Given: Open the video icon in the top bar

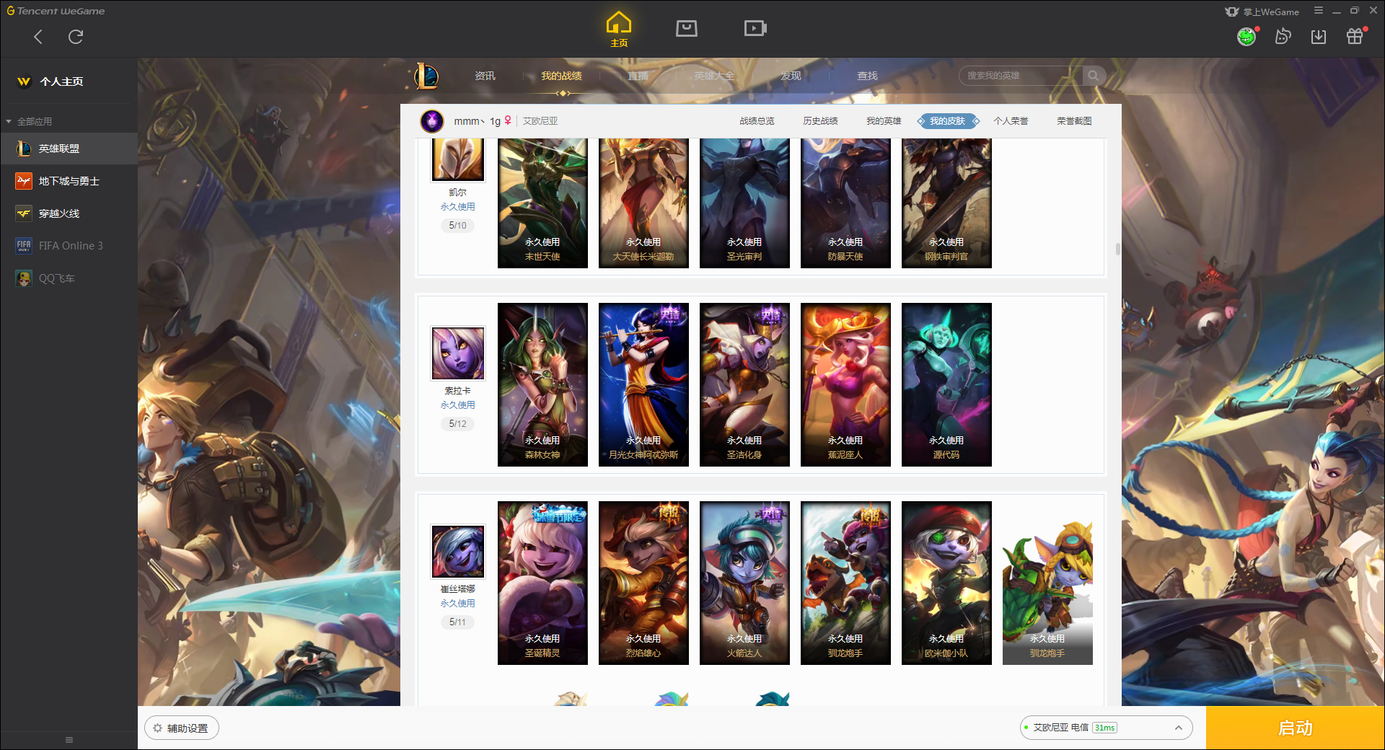Looking at the screenshot, I should click(755, 28).
